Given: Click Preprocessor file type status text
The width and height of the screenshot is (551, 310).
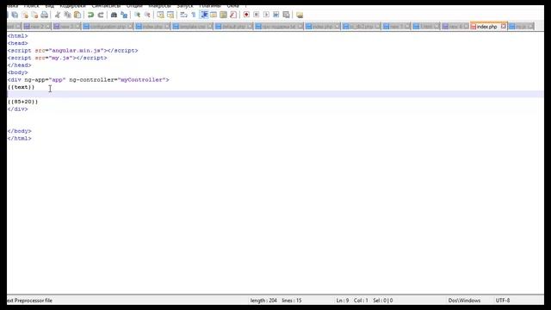Looking at the screenshot, I should 29,301.
